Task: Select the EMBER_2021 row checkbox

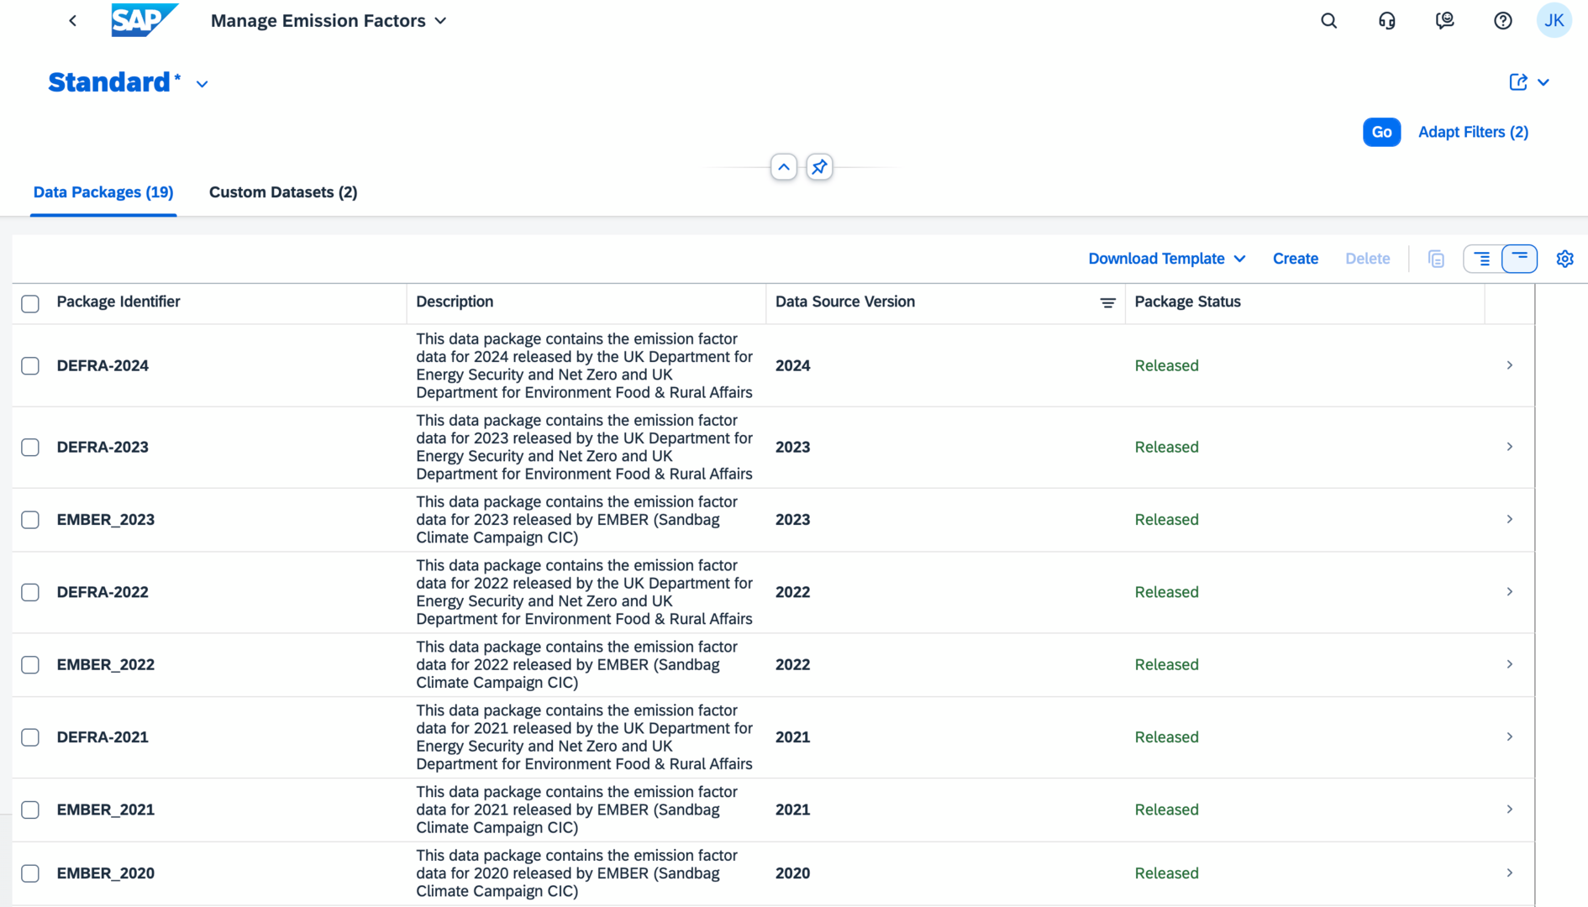Action: [30, 810]
